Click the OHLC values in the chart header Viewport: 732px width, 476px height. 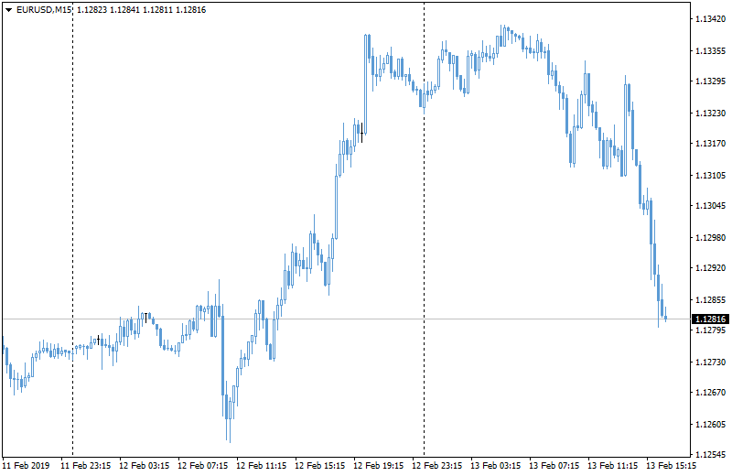click(x=141, y=9)
